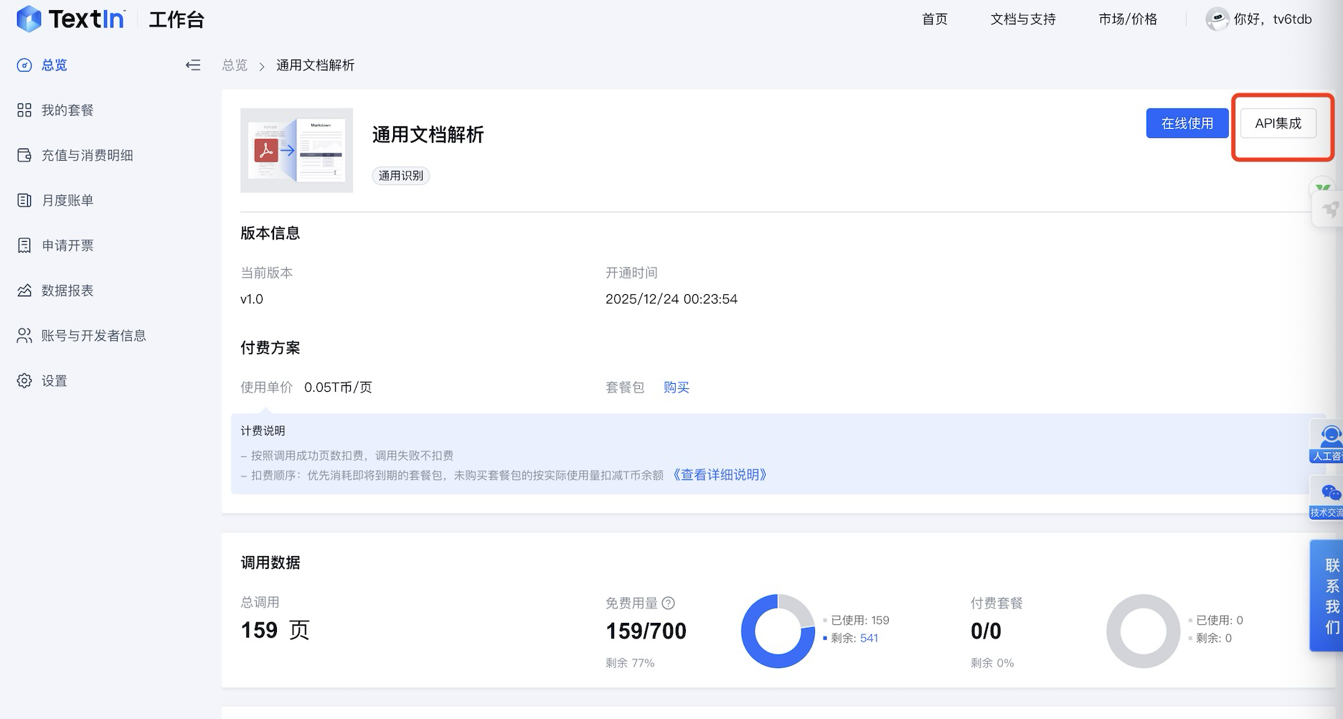This screenshot has width=1343, height=719.
Task: Click the legend entry 已使用: 0
Action: [1215, 621]
